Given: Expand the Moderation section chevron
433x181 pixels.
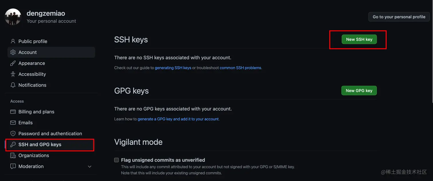Looking at the screenshot, I should 90,166.
